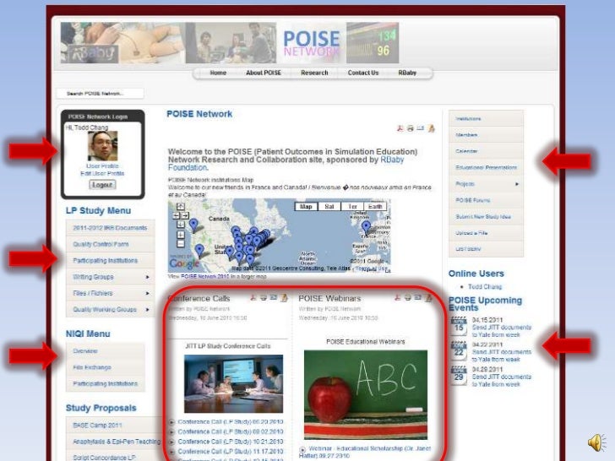Image resolution: width=615 pixels, height=461 pixels.
Task: Click the Logout button
Action: (102, 185)
